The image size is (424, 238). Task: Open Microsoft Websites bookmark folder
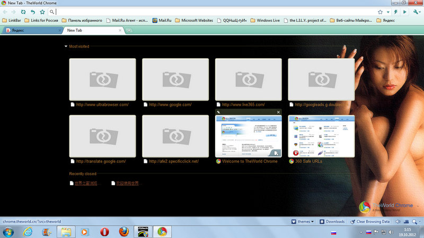click(x=194, y=20)
